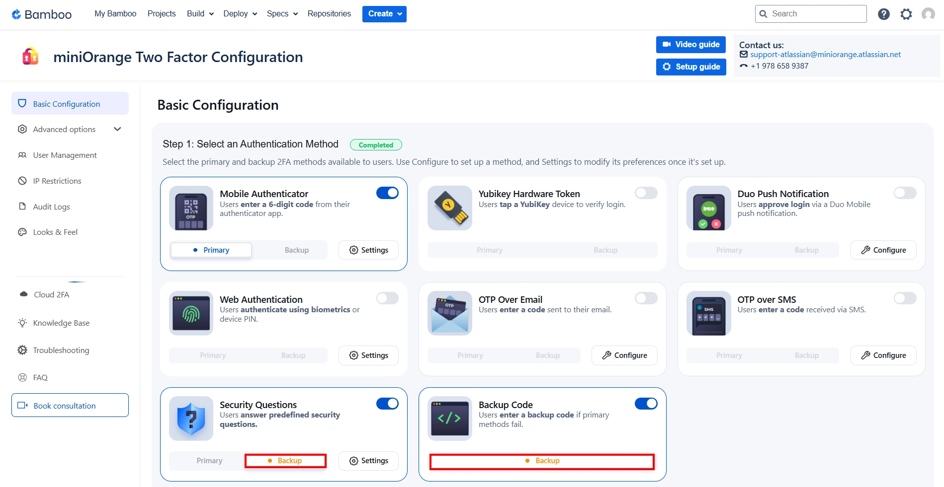Viewport: 944px width, 487px height.
Task: Click the user profile avatar icon
Action: [x=928, y=14]
